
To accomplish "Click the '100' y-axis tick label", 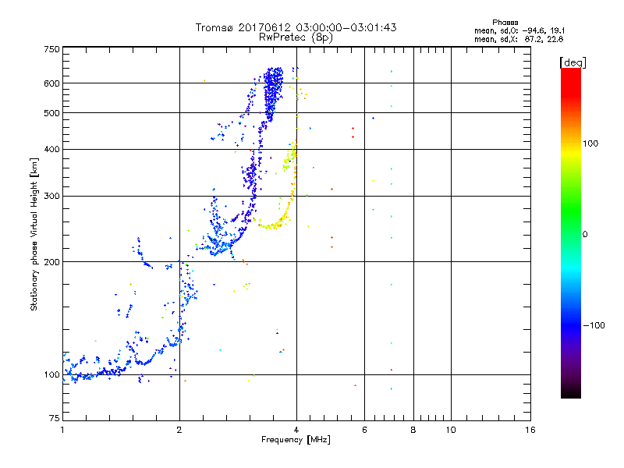I will (51, 374).
